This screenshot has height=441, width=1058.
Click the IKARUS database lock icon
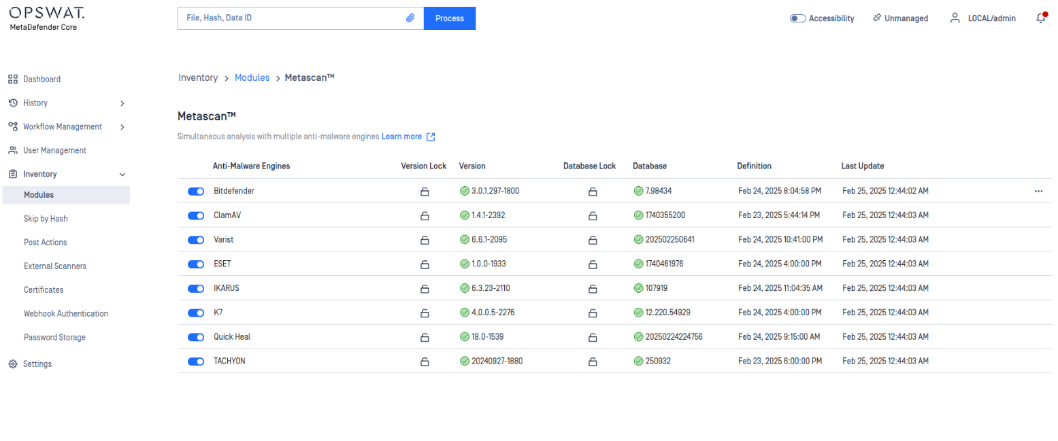point(593,289)
